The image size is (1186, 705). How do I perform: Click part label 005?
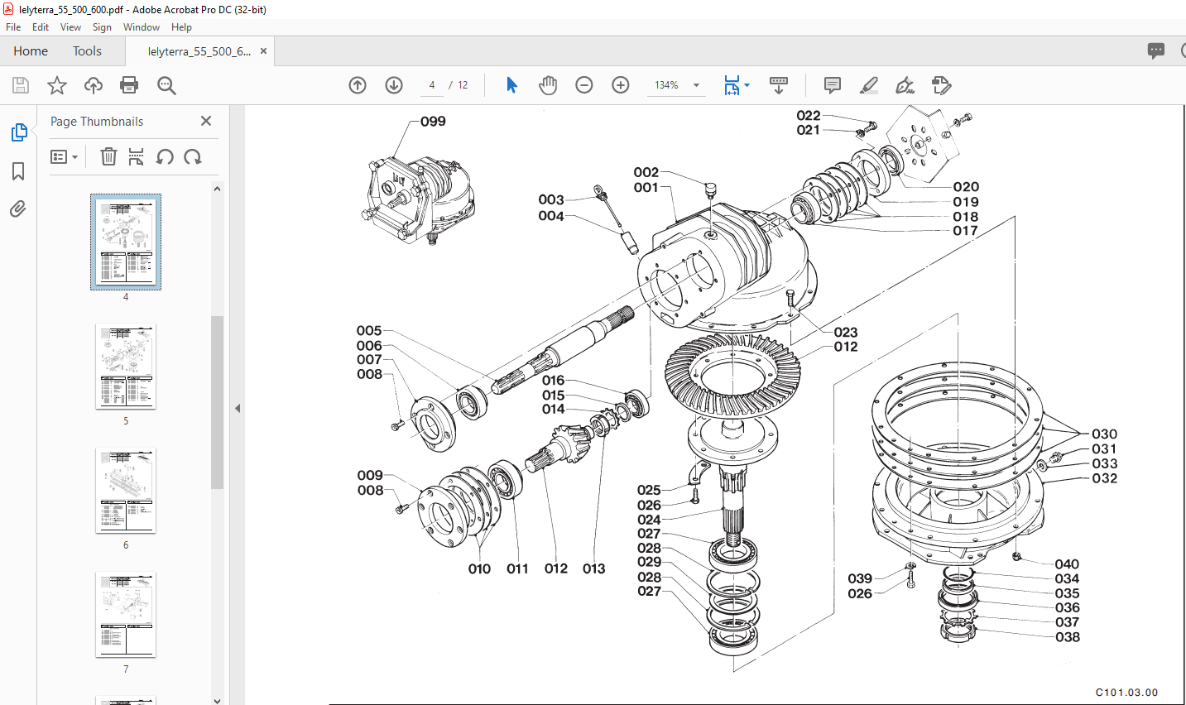[x=369, y=330]
